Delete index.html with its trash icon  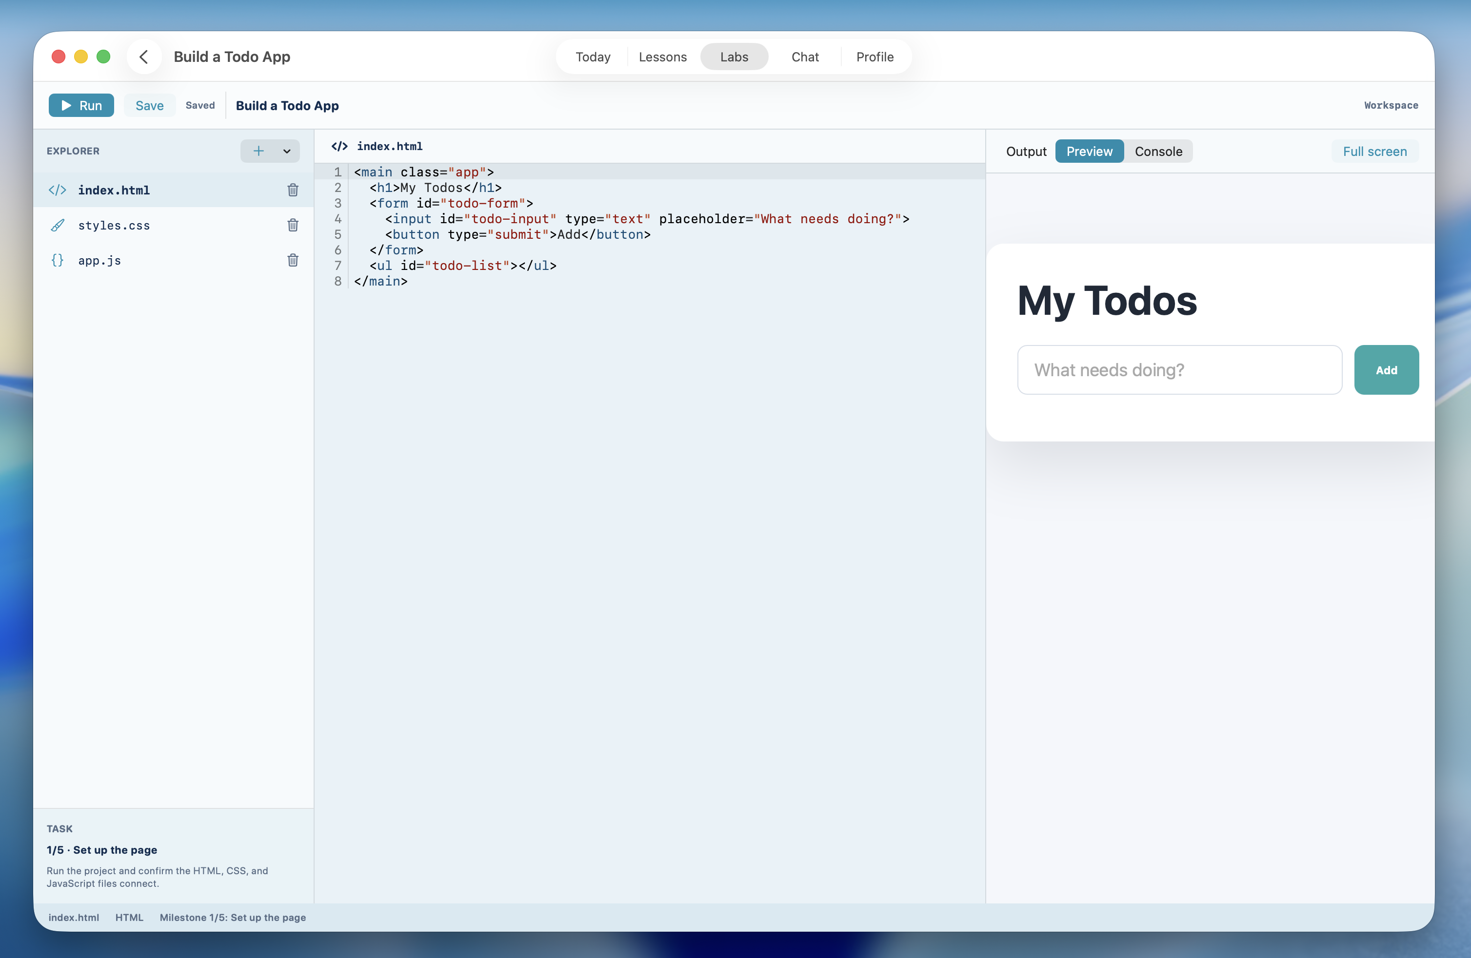click(x=293, y=190)
